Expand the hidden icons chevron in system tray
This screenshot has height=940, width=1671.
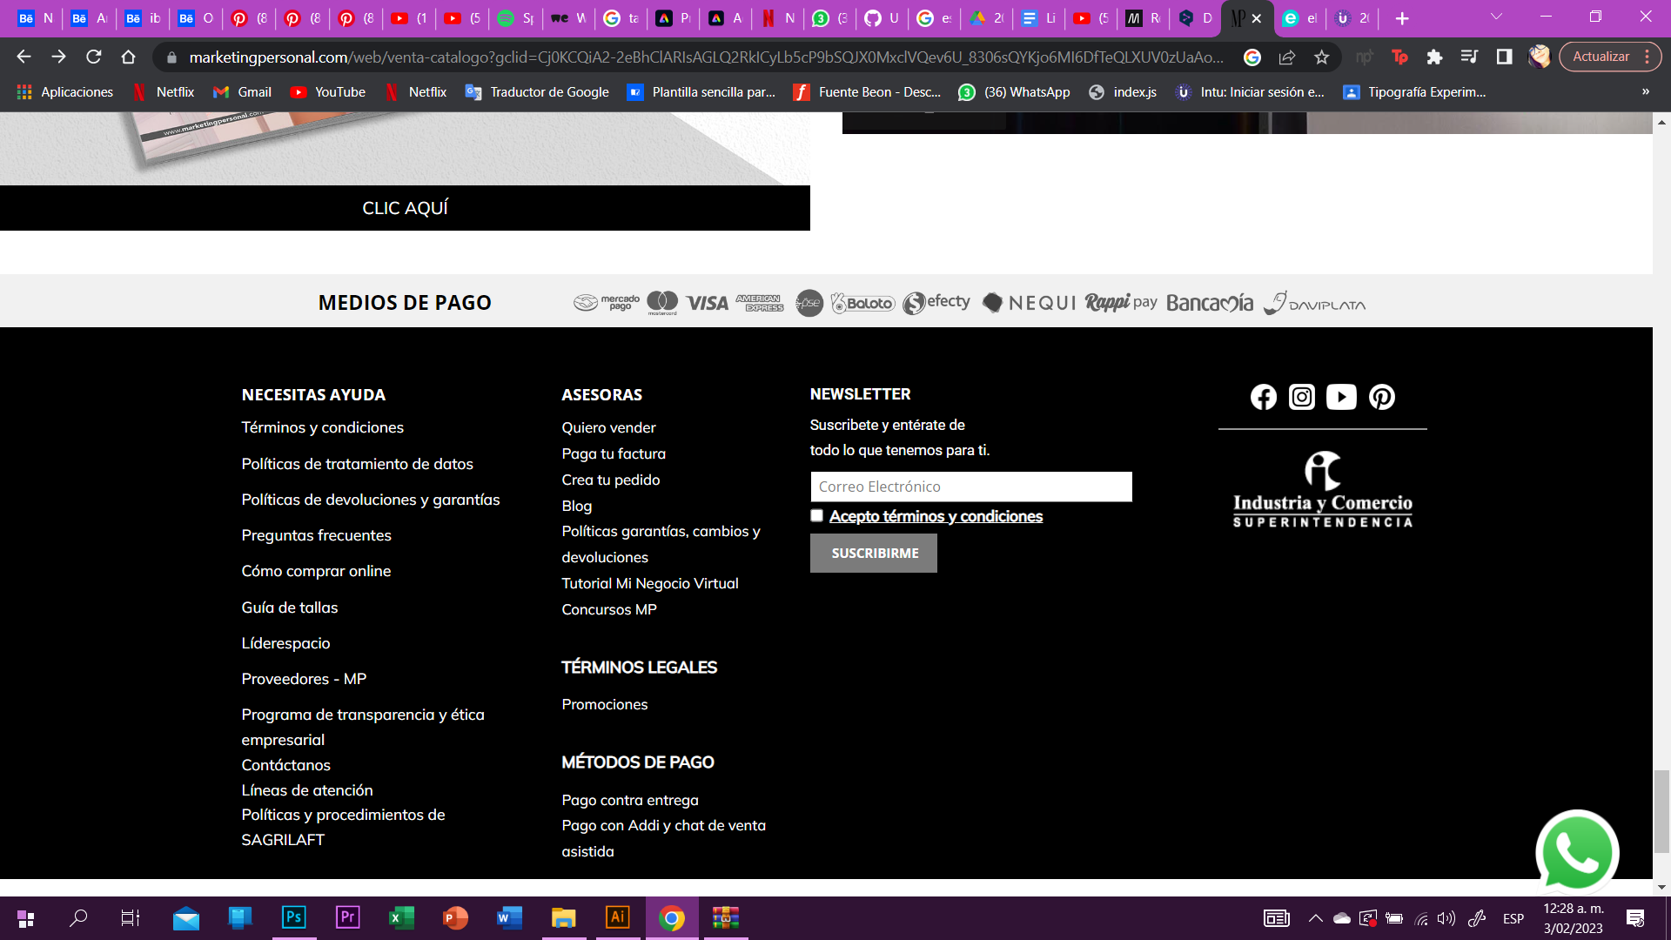(x=1316, y=917)
